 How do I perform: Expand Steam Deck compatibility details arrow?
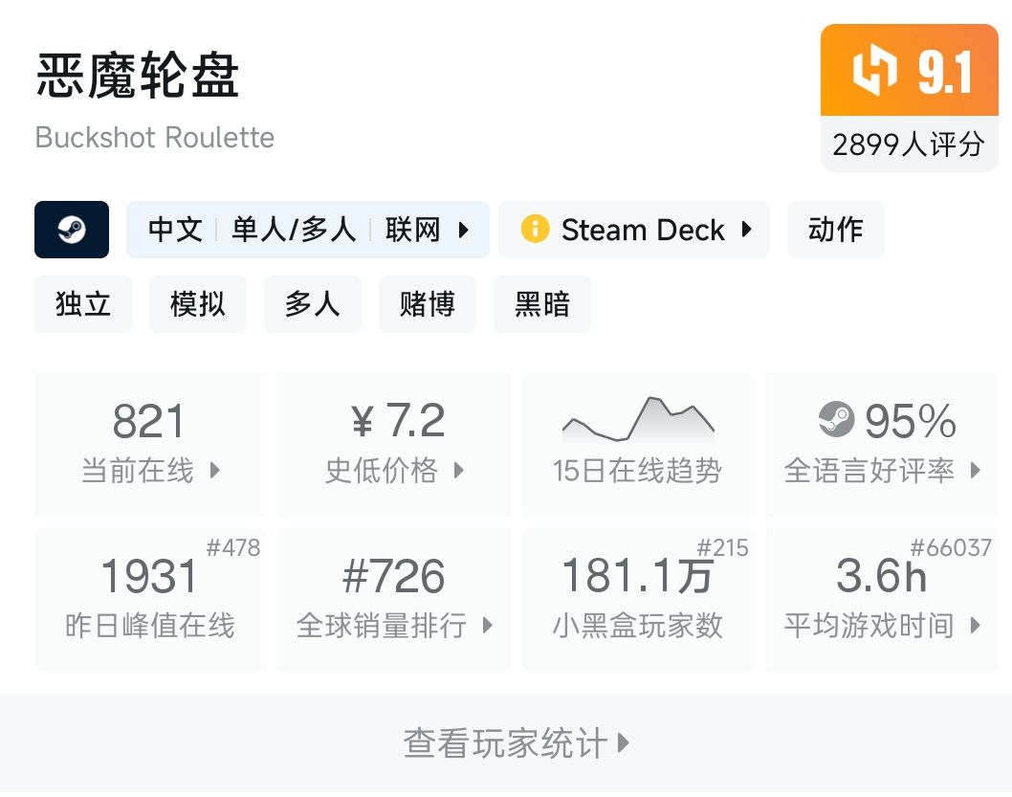[x=746, y=230]
